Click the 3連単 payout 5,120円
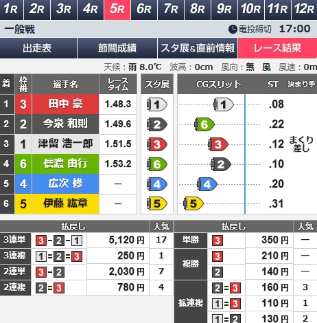This screenshot has height=323, width=317. pos(126,240)
